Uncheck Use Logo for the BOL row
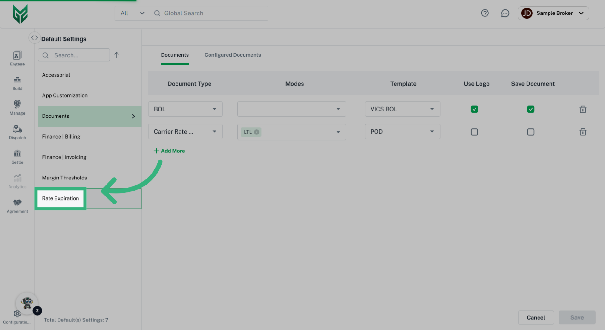This screenshot has width=605, height=330. [474, 109]
